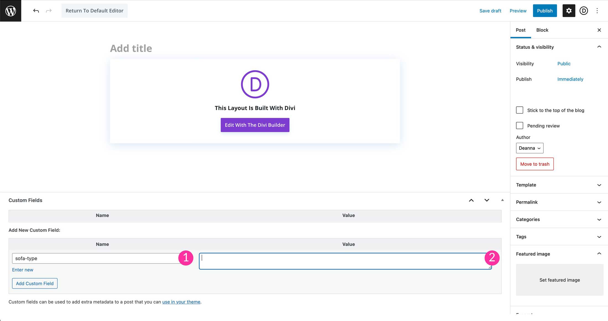
Task: Click the undo arrow icon
Action: (x=36, y=10)
